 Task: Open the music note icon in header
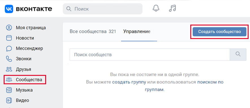pyautogui.click(x=172, y=8)
